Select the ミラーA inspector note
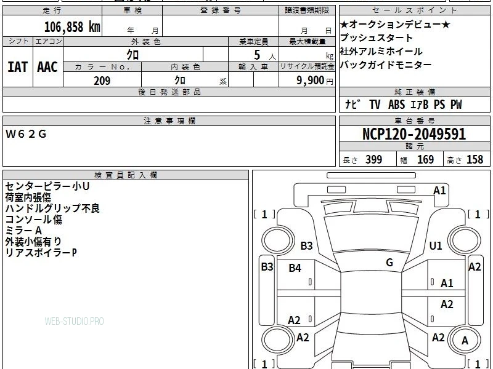Image resolution: width=493 pixels, height=369 pixels. tap(23, 231)
